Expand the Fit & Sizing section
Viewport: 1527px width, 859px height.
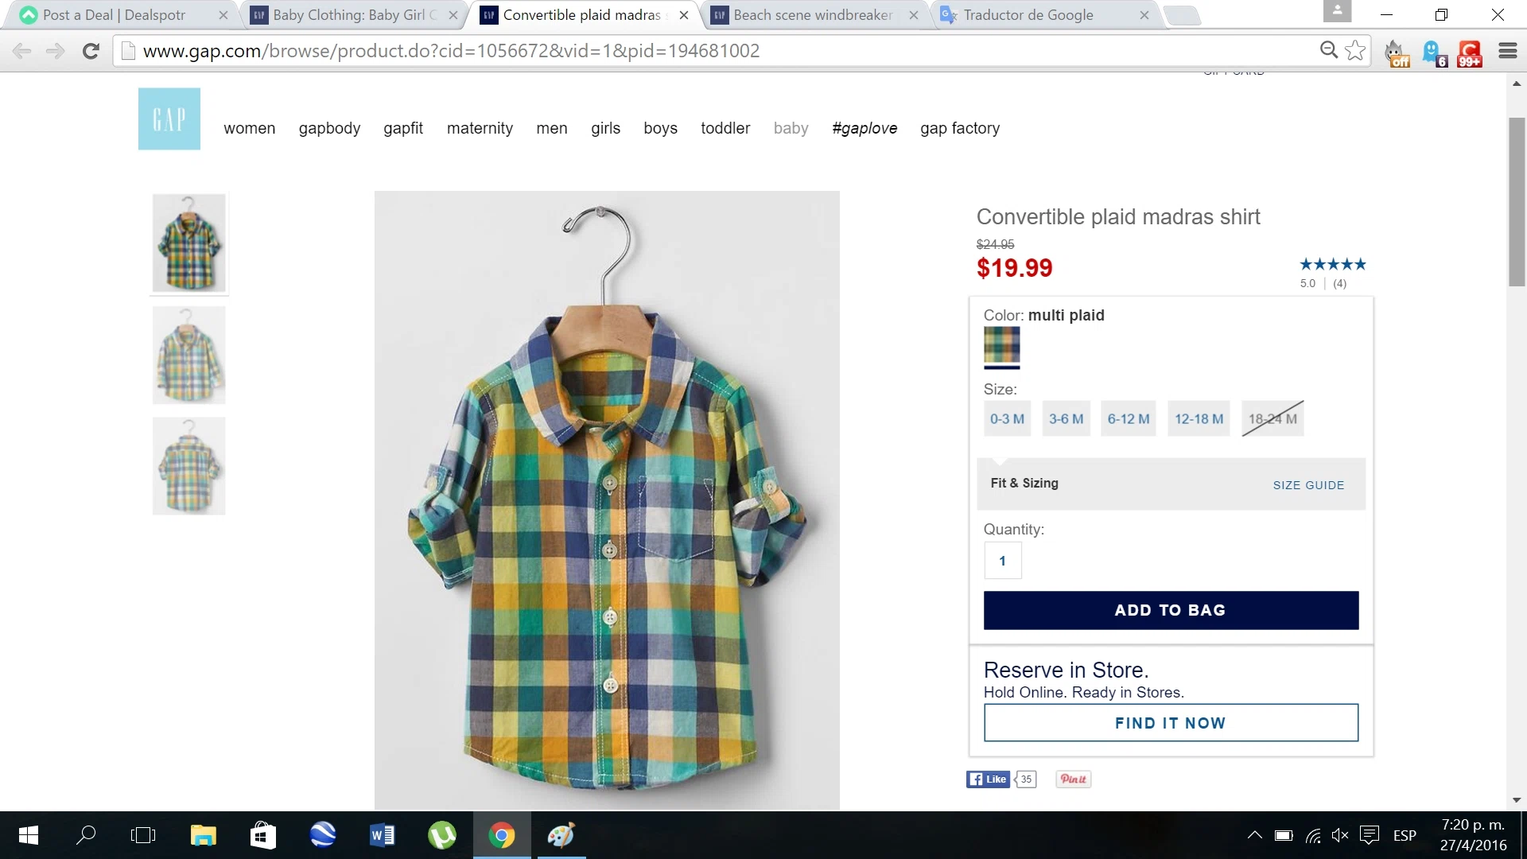tap(1024, 484)
